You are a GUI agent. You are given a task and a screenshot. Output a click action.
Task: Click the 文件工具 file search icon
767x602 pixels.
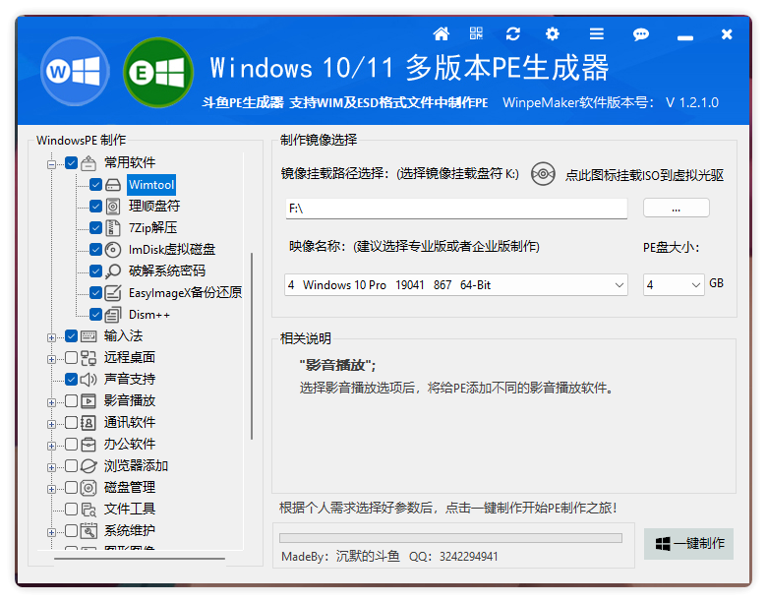coord(88,509)
